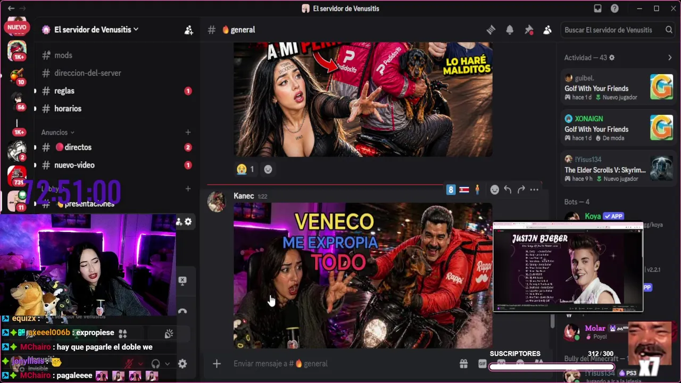Create channel in Anuncios with plus icon

pyautogui.click(x=188, y=132)
